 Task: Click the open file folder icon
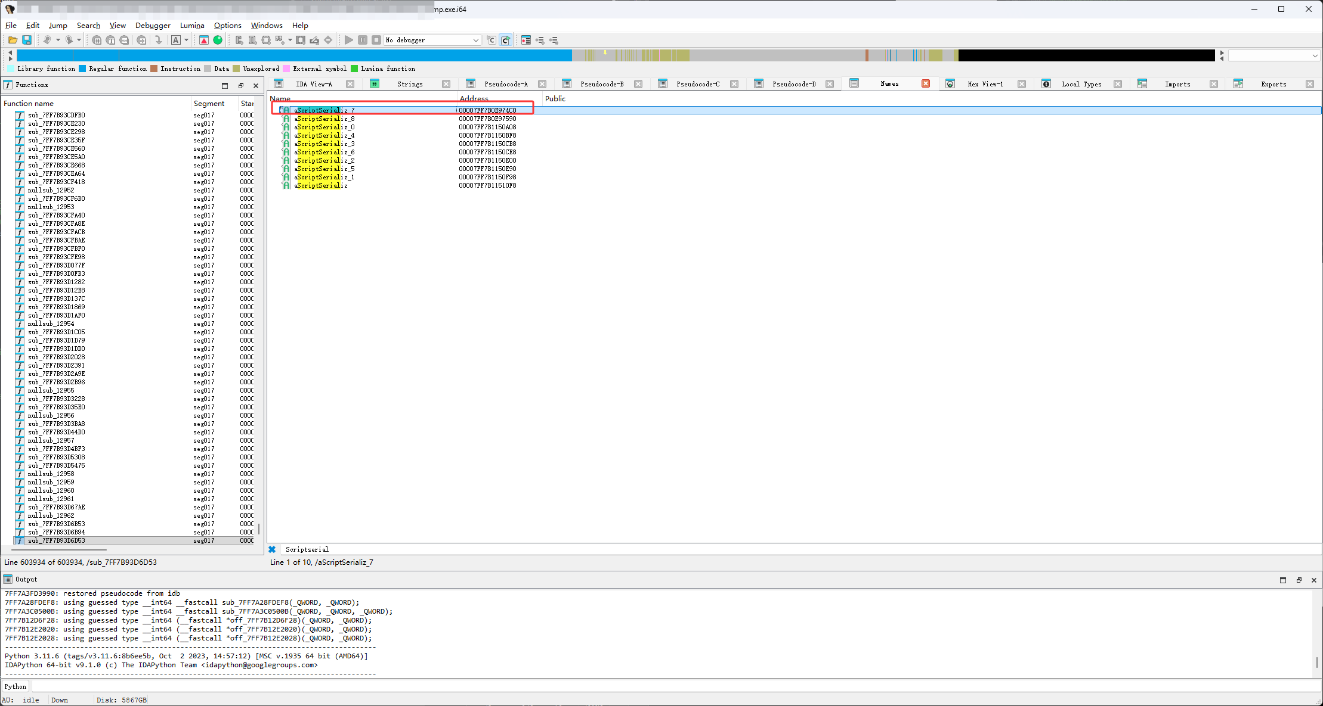[x=12, y=40]
